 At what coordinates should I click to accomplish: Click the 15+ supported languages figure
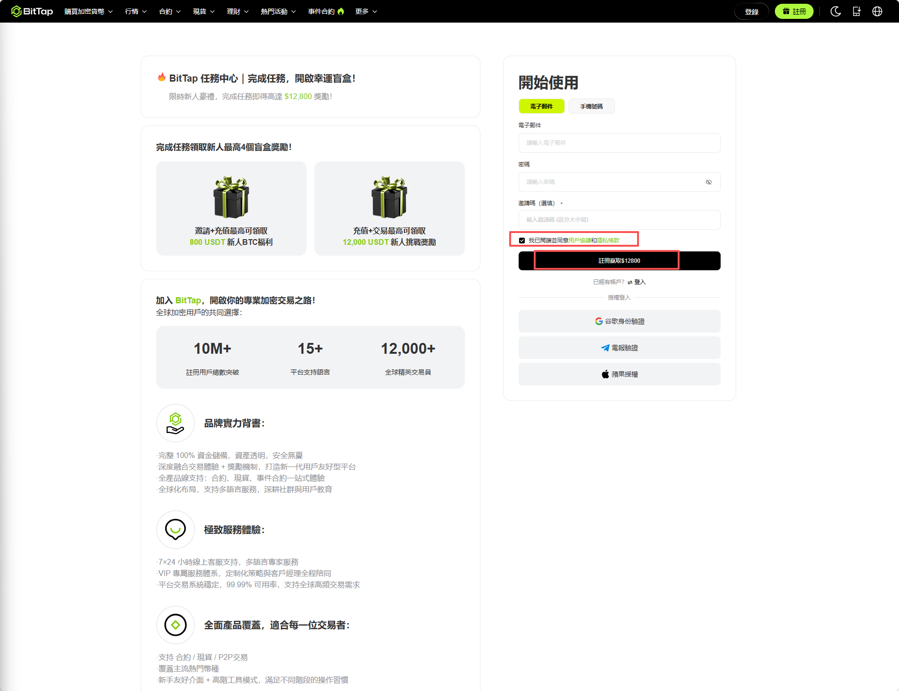[x=310, y=349]
